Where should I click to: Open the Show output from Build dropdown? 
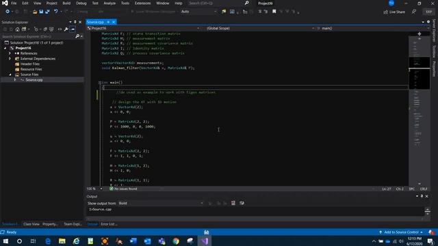[x=161, y=203]
